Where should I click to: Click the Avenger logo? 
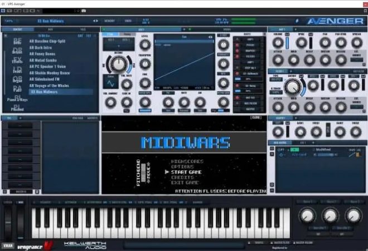[x=334, y=21]
